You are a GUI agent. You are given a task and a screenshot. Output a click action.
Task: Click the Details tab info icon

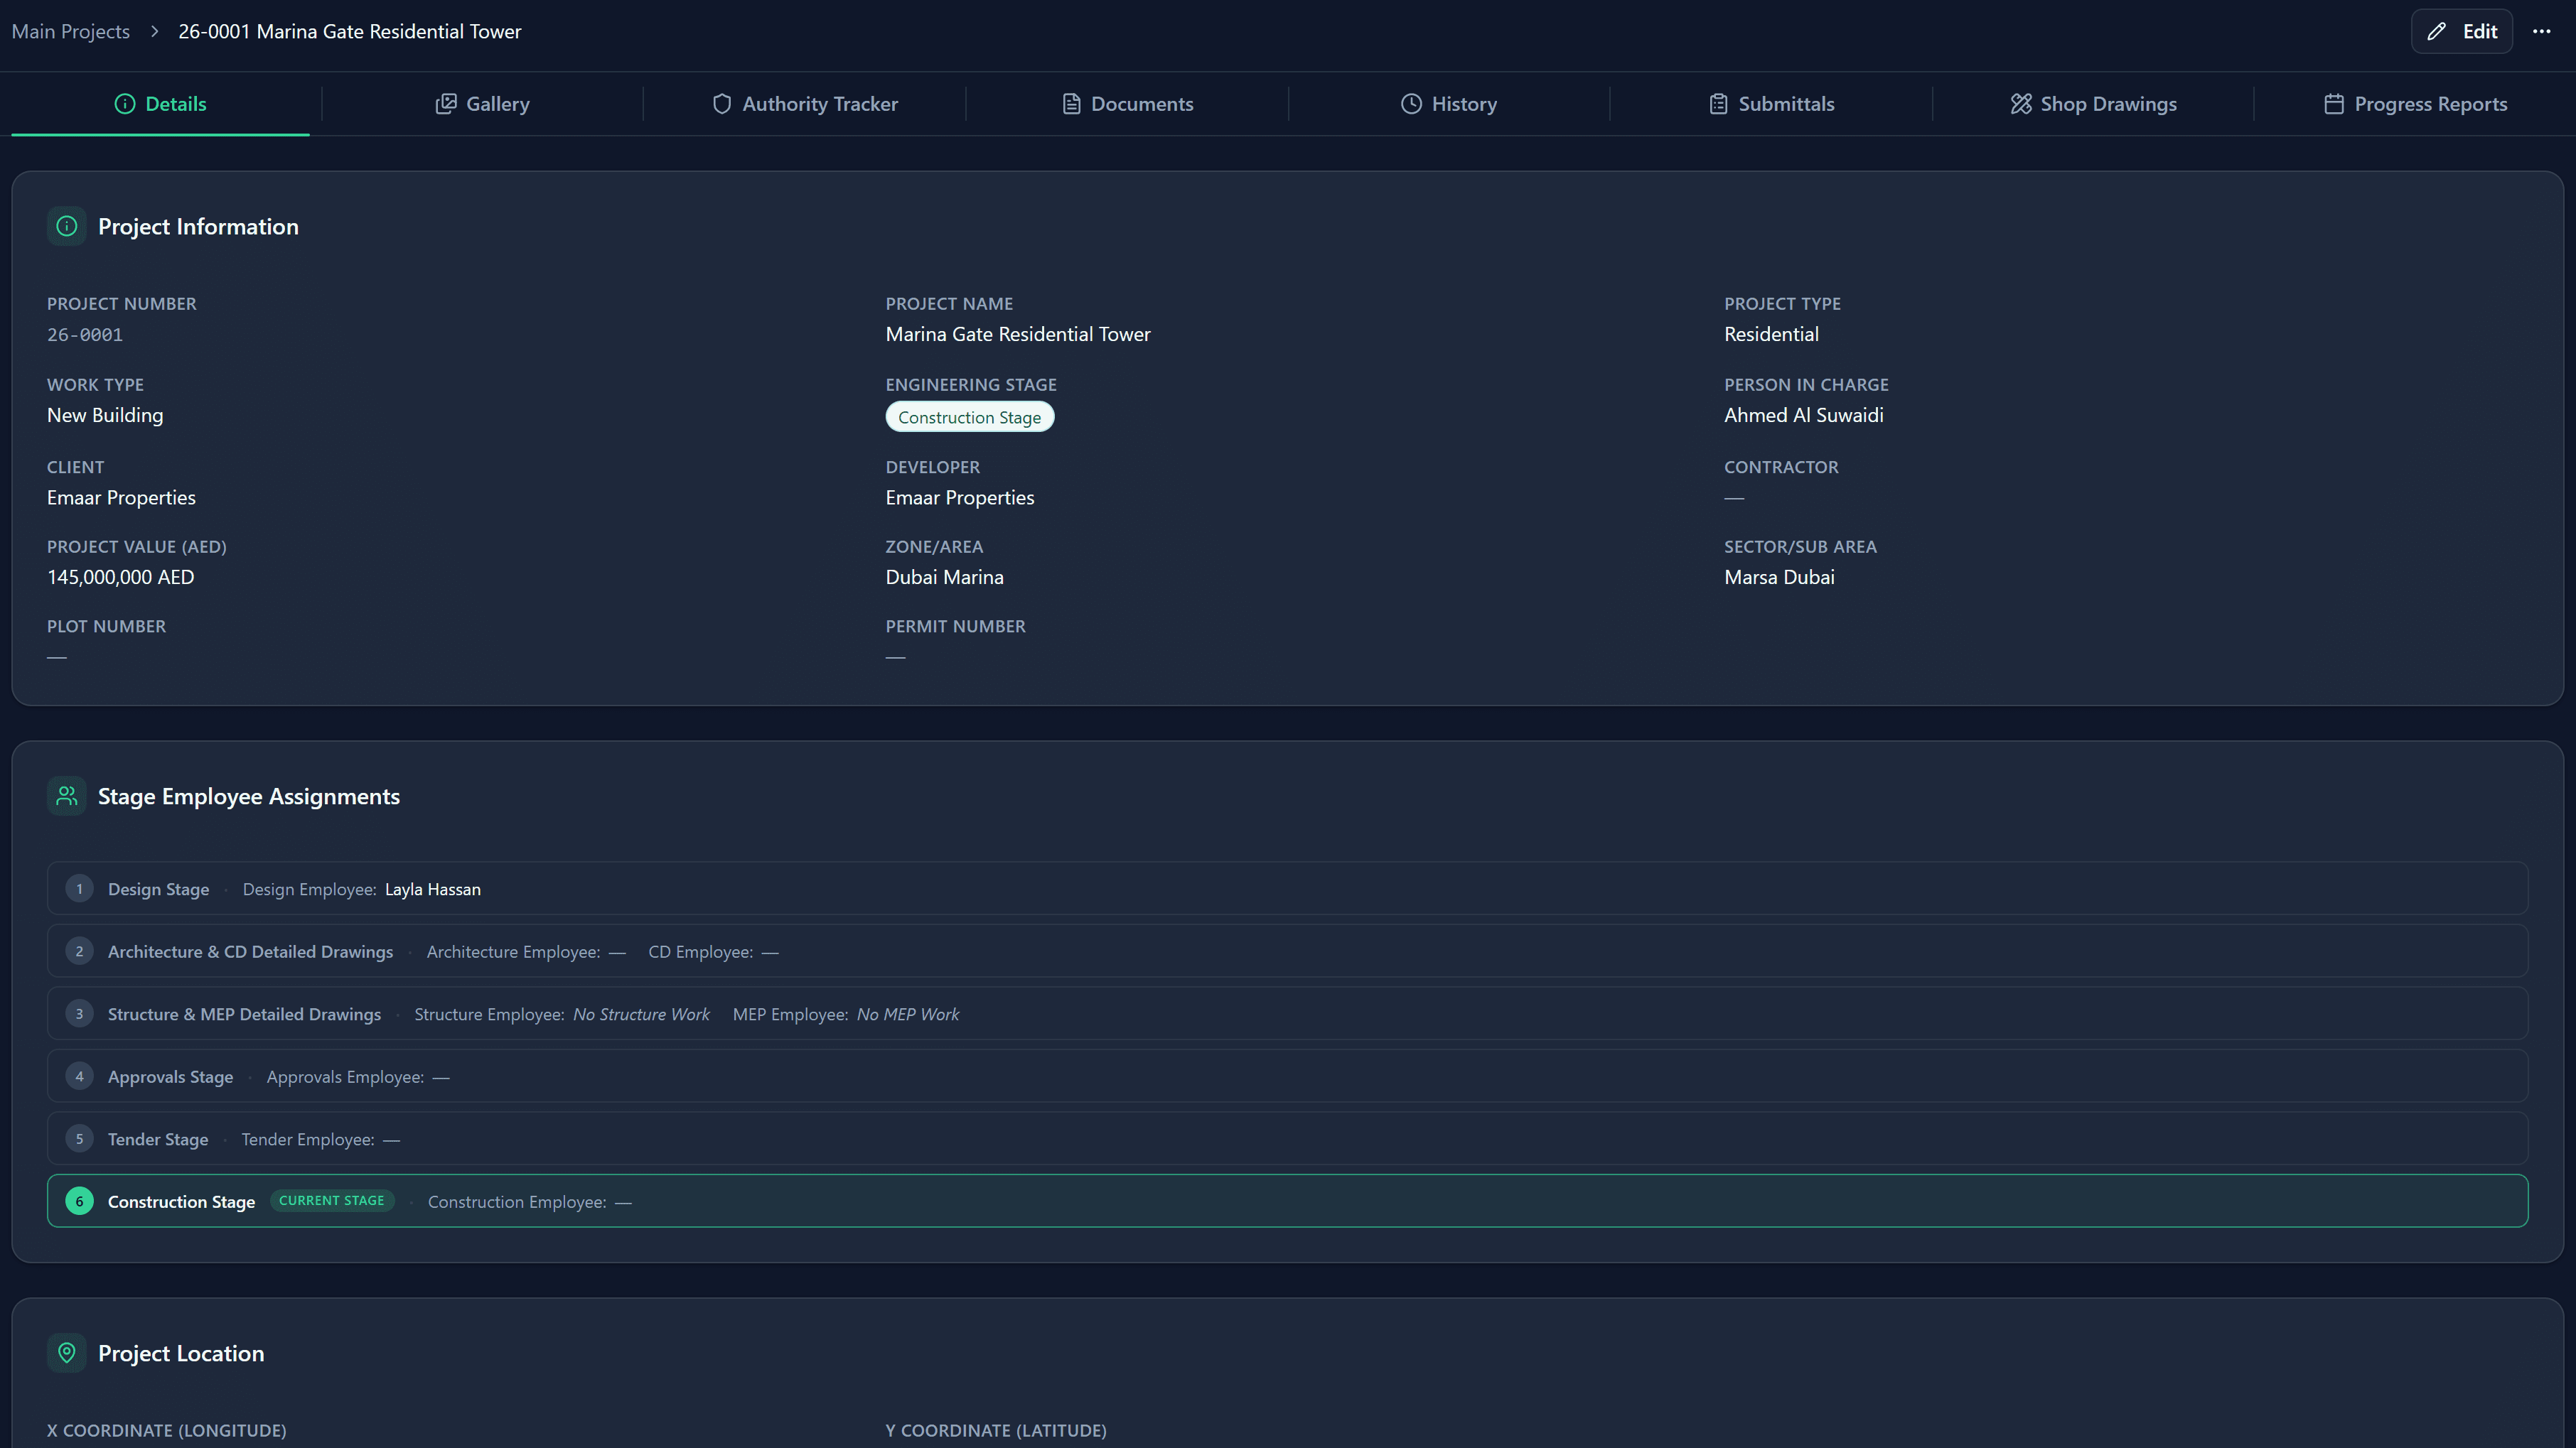click(x=125, y=104)
